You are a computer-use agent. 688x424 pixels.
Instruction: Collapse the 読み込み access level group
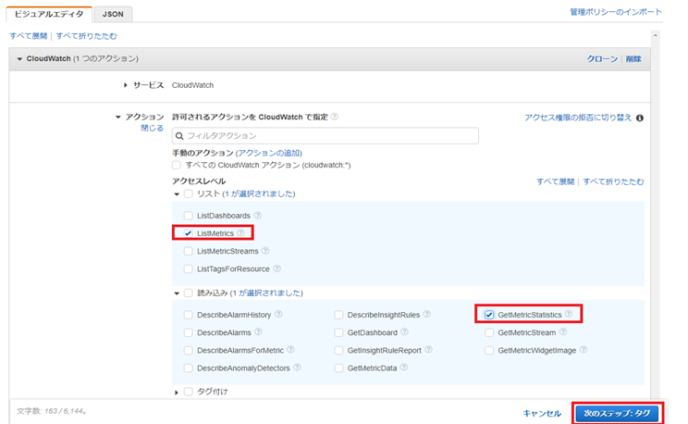(x=177, y=293)
